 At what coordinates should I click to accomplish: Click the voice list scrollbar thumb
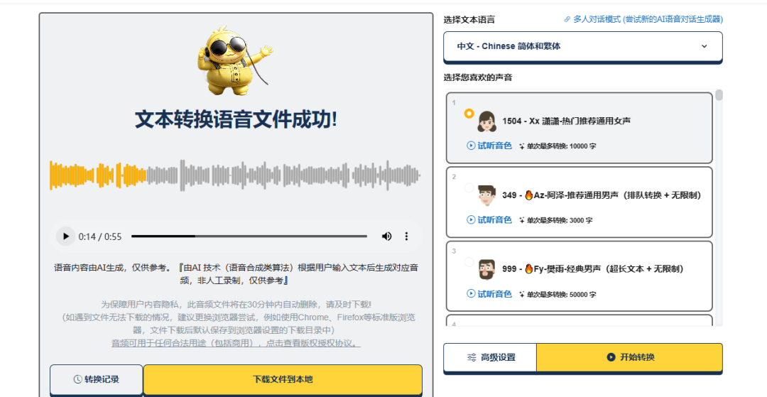point(719,95)
